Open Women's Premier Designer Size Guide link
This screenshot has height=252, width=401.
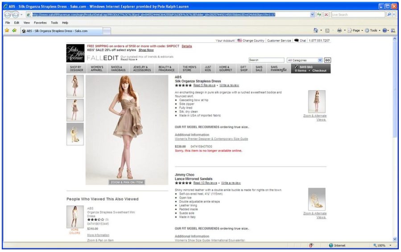coord(211,139)
